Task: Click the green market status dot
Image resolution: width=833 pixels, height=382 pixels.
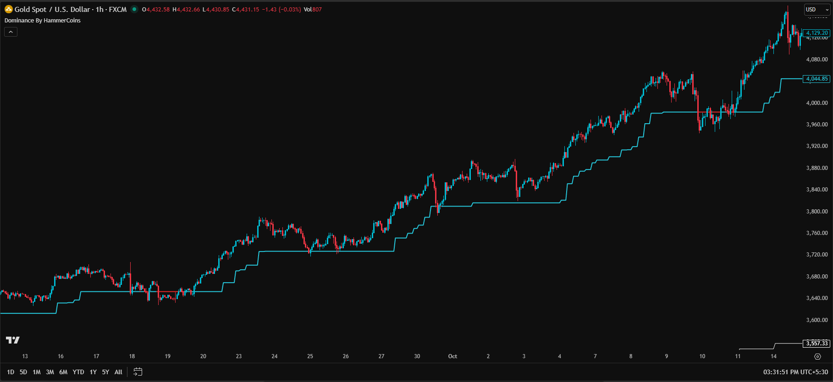Action: coord(134,9)
